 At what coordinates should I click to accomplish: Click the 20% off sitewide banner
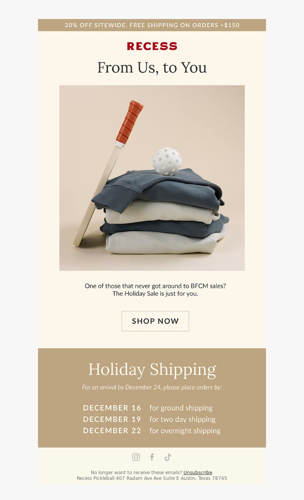coord(152,25)
